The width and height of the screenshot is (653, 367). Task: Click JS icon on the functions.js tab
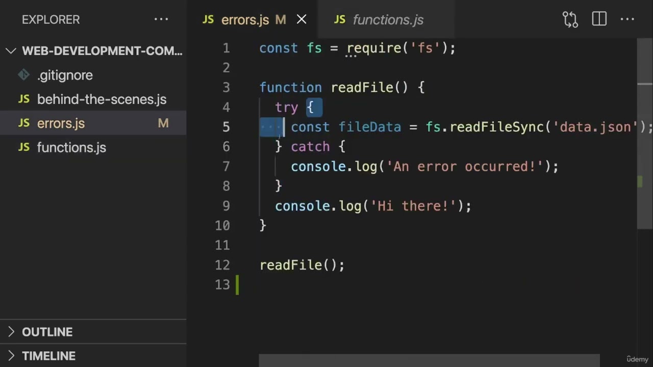point(340,19)
